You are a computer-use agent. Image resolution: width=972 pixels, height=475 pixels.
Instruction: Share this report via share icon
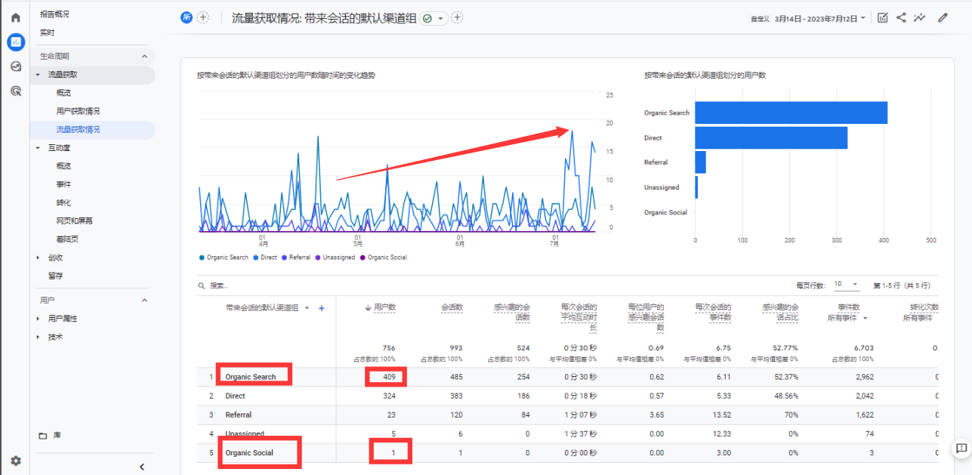point(901,17)
